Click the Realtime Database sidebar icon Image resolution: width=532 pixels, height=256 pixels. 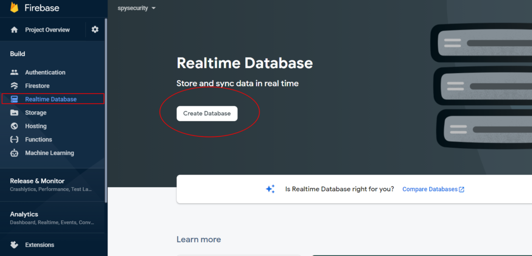[x=14, y=99]
